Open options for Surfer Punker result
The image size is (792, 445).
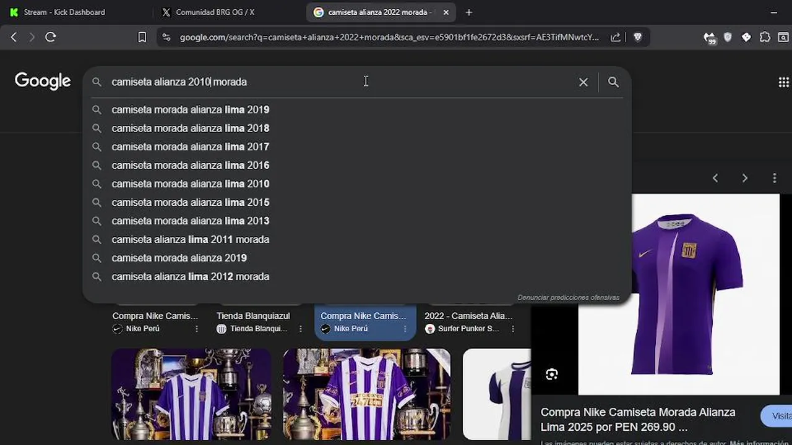click(512, 329)
